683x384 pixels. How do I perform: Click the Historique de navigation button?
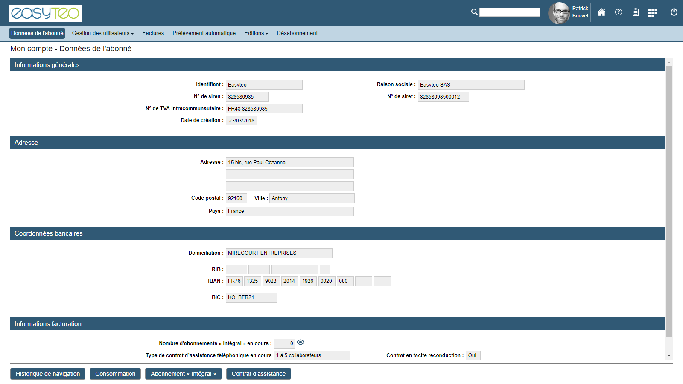click(48, 374)
